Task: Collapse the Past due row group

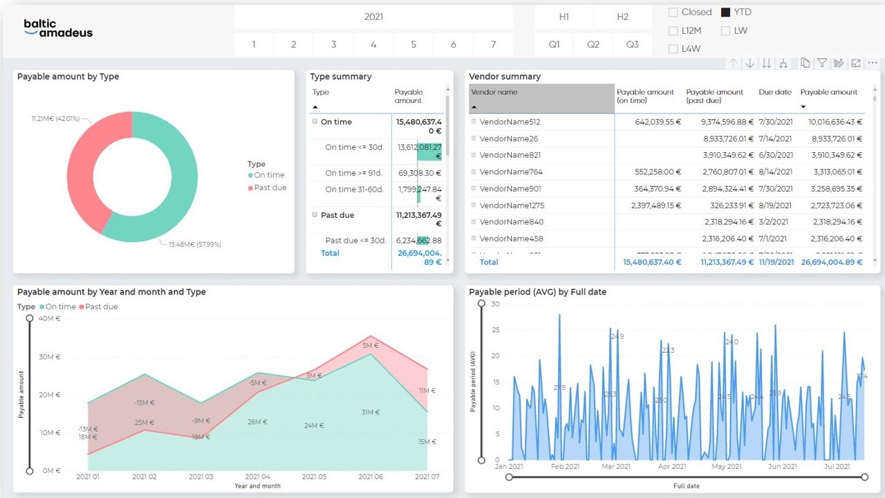Action: (x=315, y=215)
